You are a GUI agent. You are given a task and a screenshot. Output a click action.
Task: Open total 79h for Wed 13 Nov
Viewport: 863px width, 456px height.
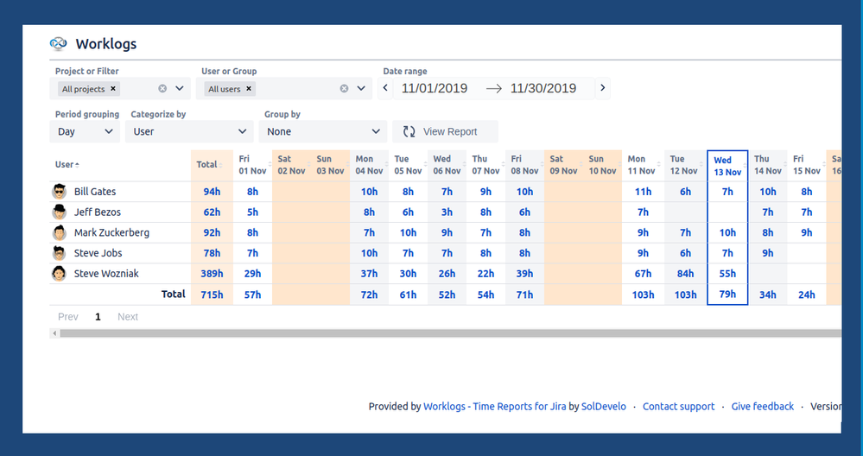point(727,294)
